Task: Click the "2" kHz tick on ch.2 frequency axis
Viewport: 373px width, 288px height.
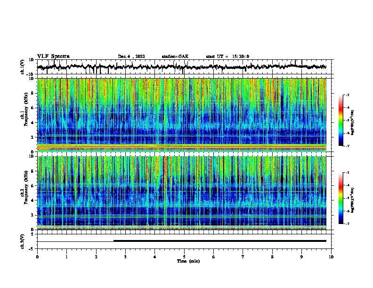Action: coord(32,215)
